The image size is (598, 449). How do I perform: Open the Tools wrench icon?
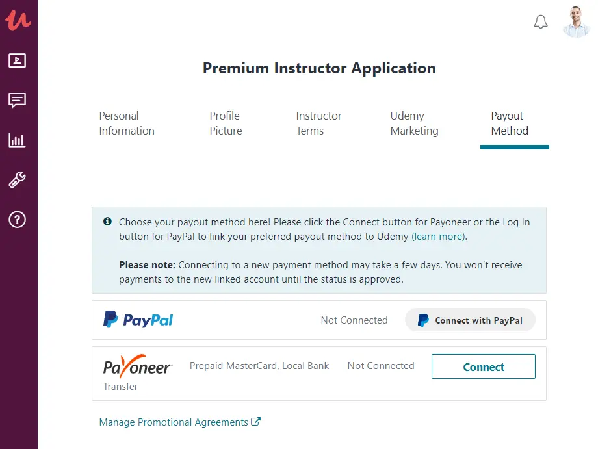[18, 180]
